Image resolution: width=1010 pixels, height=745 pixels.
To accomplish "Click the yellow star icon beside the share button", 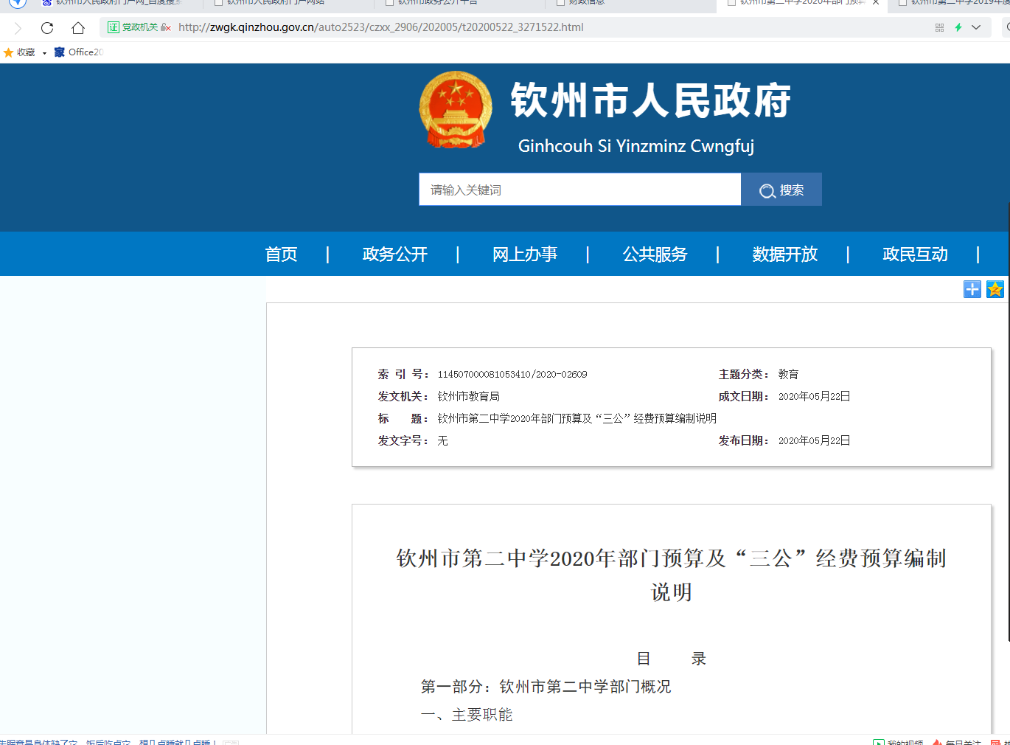I will tap(995, 289).
